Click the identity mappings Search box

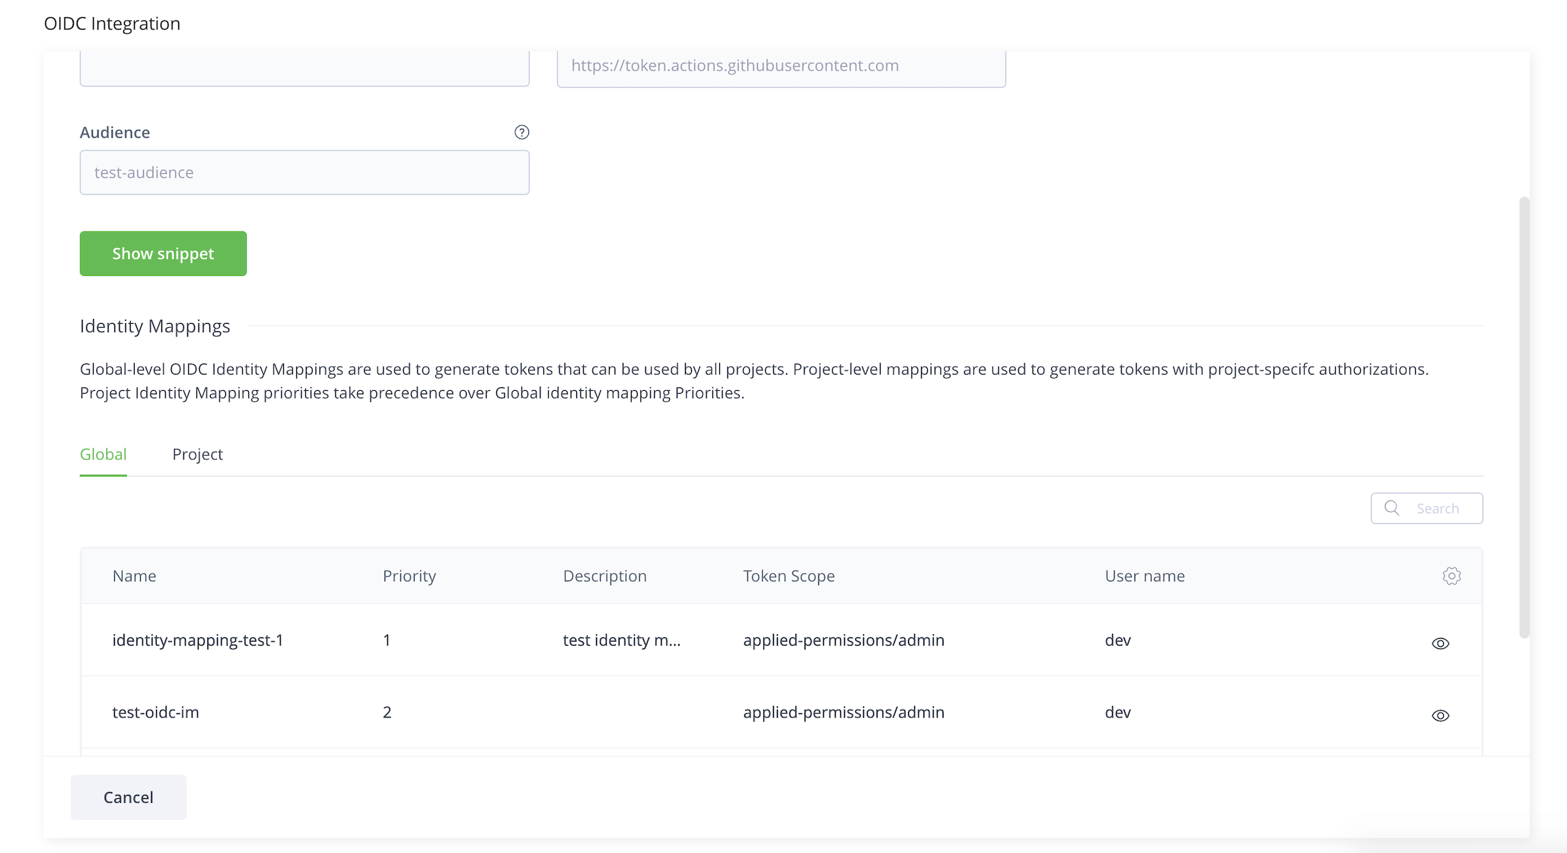[x=1437, y=508]
